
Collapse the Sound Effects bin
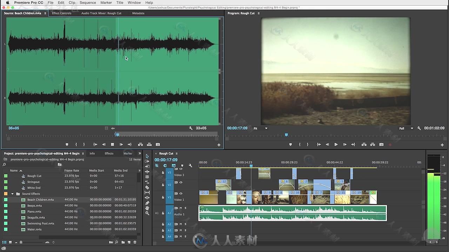pyautogui.click(x=13, y=194)
